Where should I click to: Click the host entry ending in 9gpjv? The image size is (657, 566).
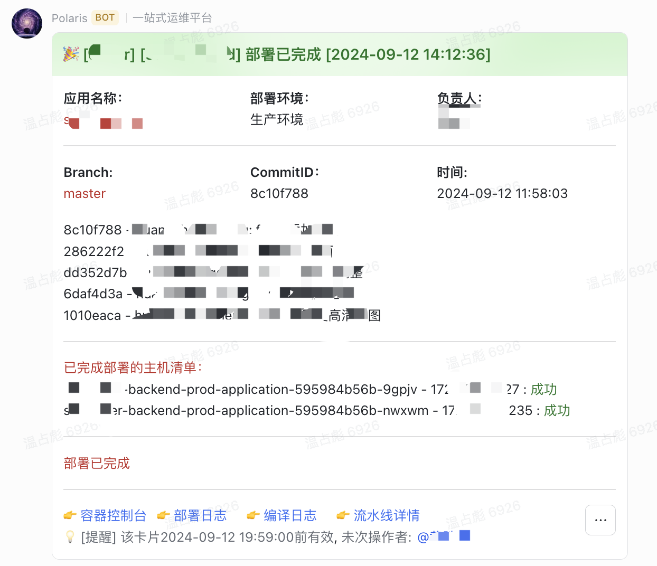pyautogui.click(x=264, y=390)
